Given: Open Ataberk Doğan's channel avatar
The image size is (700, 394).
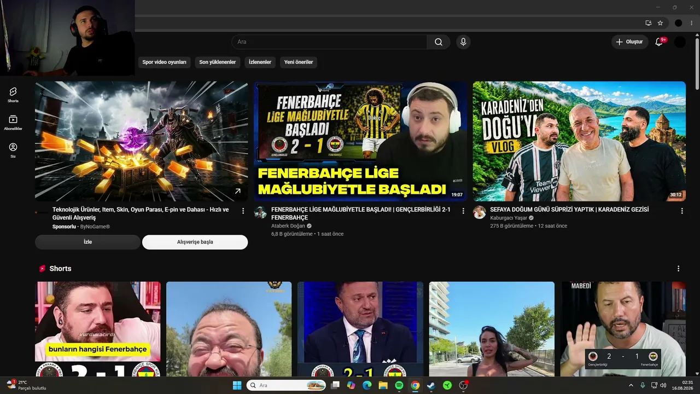Looking at the screenshot, I should tap(260, 213).
